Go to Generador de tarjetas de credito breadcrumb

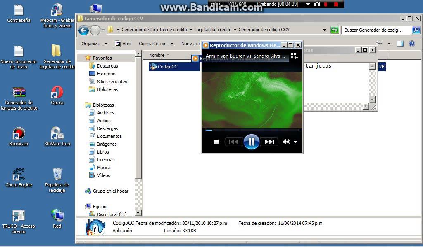(154, 30)
